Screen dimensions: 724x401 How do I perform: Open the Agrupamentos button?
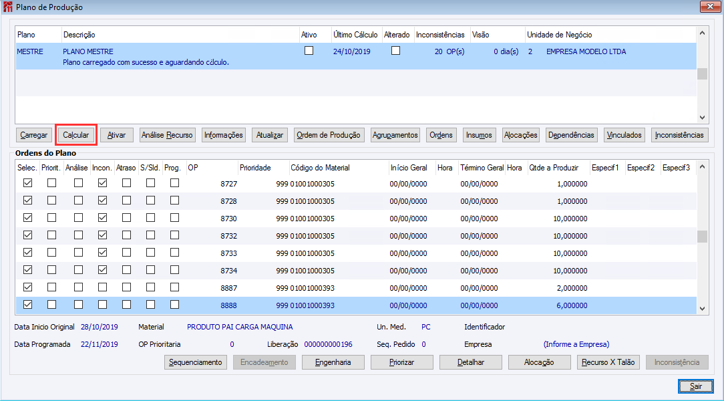tap(395, 135)
